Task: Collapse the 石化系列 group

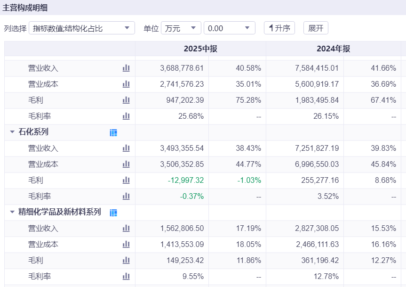Action: click(x=12, y=131)
